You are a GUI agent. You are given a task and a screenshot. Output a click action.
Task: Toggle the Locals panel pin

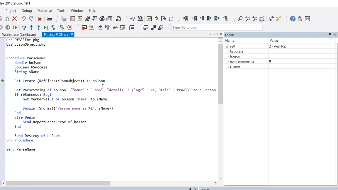point(330,35)
